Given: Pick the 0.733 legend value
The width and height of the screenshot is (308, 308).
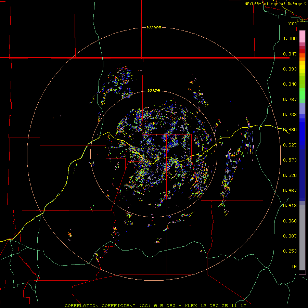Looking at the screenshot, I should [x=290, y=115].
